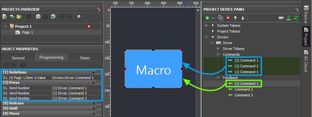
Task: Move programming entry up with up arrow
Action: pos(6,65)
